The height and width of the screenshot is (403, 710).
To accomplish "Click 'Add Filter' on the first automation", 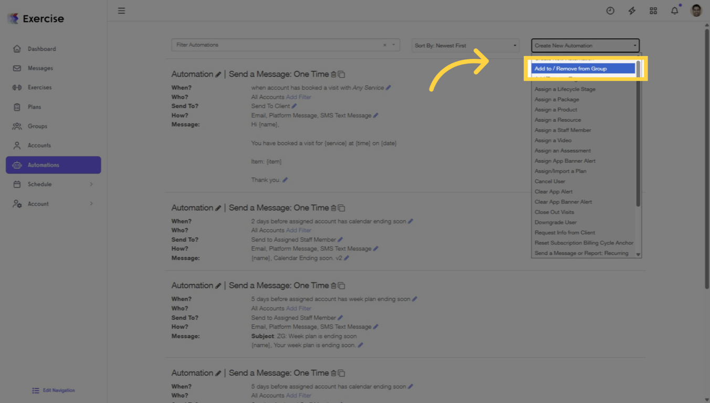I will pyautogui.click(x=298, y=97).
